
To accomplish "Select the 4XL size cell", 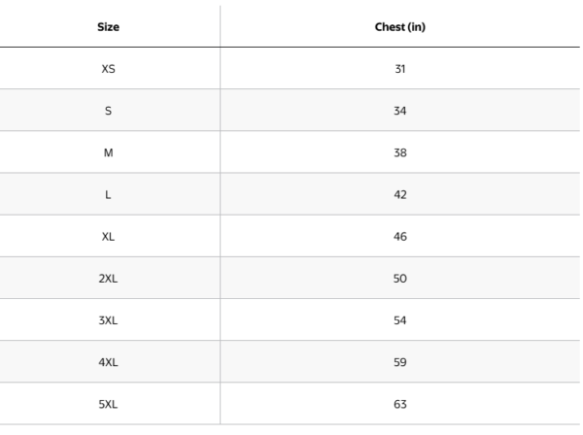I will [109, 361].
